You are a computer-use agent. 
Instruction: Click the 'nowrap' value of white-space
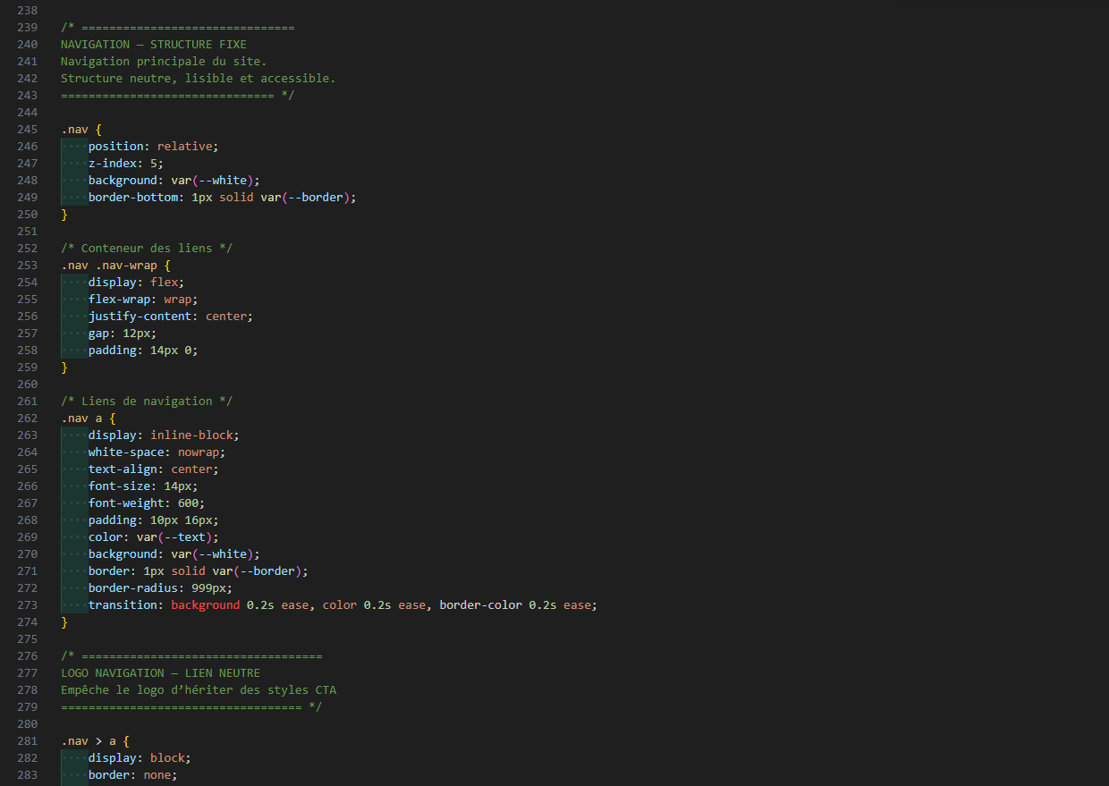[201, 452]
